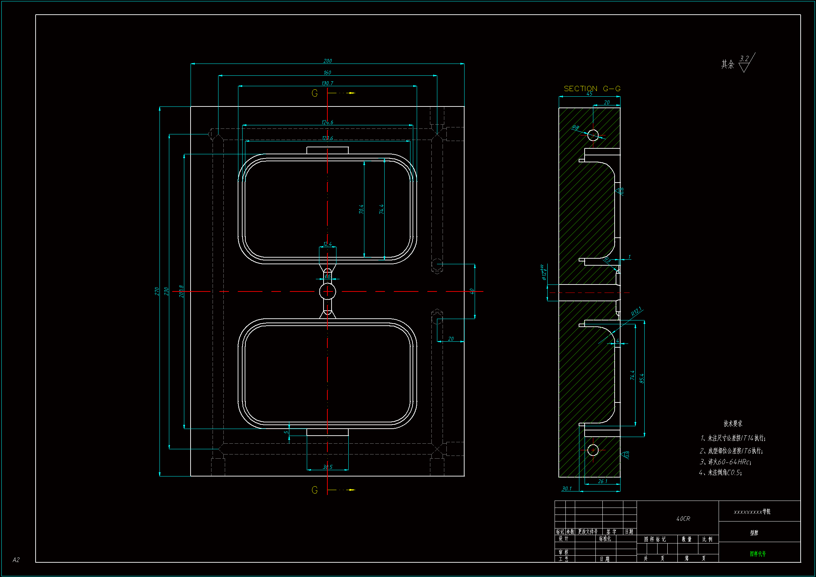
Task: Select the A2 sheet size label
Action: point(16,560)
